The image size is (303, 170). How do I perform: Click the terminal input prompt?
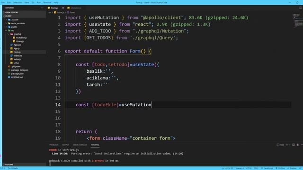coord(50,164)
